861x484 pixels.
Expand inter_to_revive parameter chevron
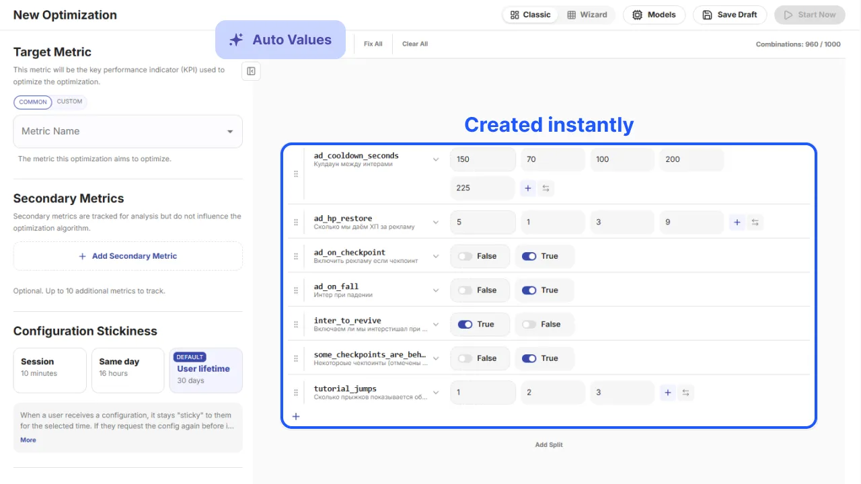coord(436,324)
